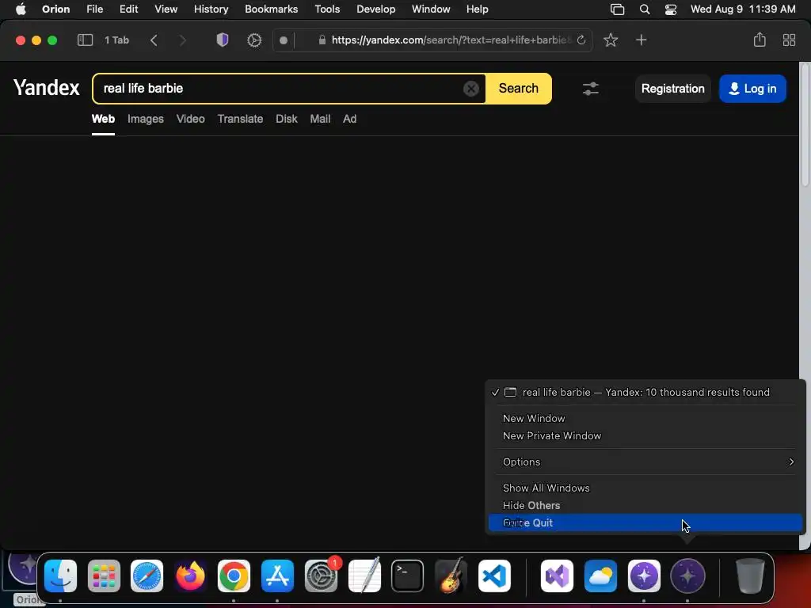
Task: Launch Safari from the Dock
Action: click(147, 576)
